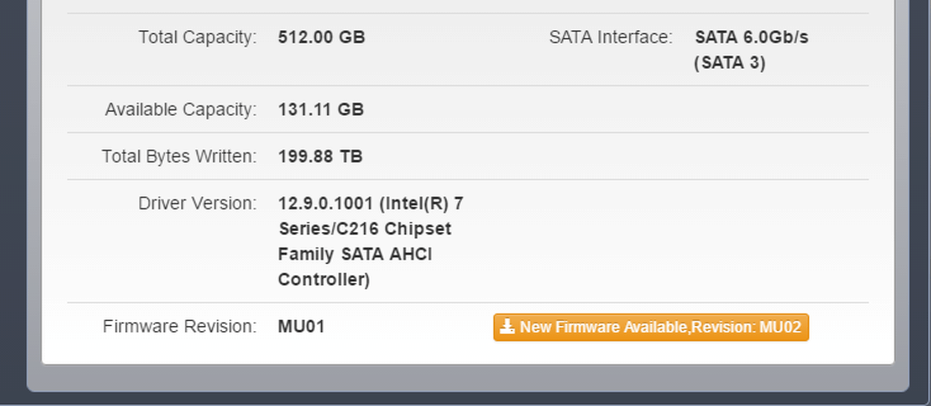Click the gray panel border below the table
Viewport: 931px width, 406px height.
[x=468, y=378]
